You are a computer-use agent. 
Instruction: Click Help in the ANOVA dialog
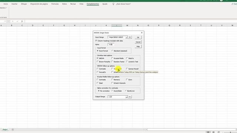tap(138, 47)
